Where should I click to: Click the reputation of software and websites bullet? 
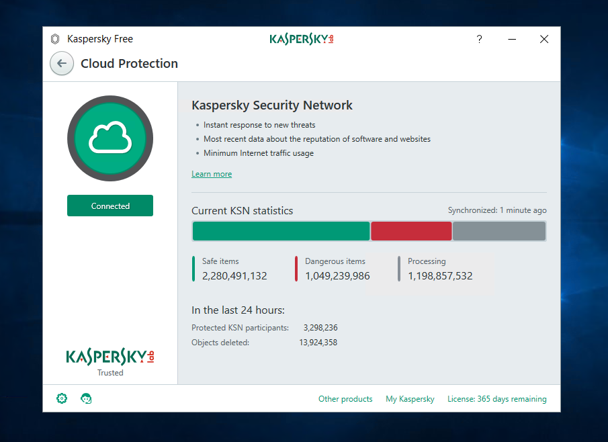[x=317, y=139]
